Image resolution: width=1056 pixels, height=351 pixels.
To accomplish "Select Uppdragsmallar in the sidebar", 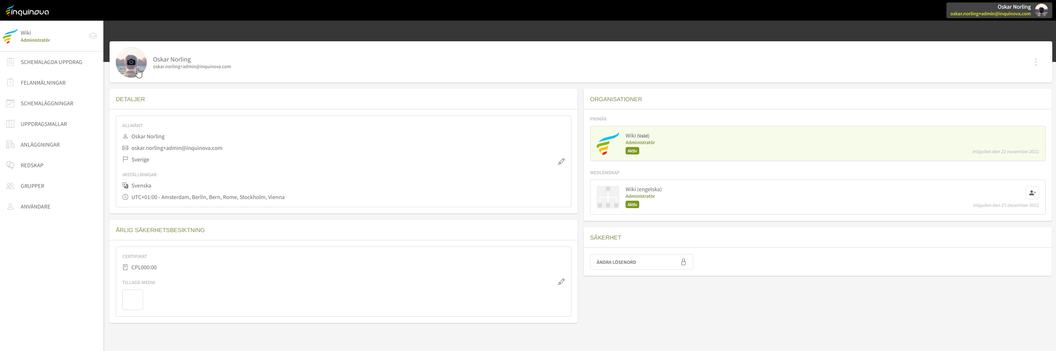I will point(44,124).
